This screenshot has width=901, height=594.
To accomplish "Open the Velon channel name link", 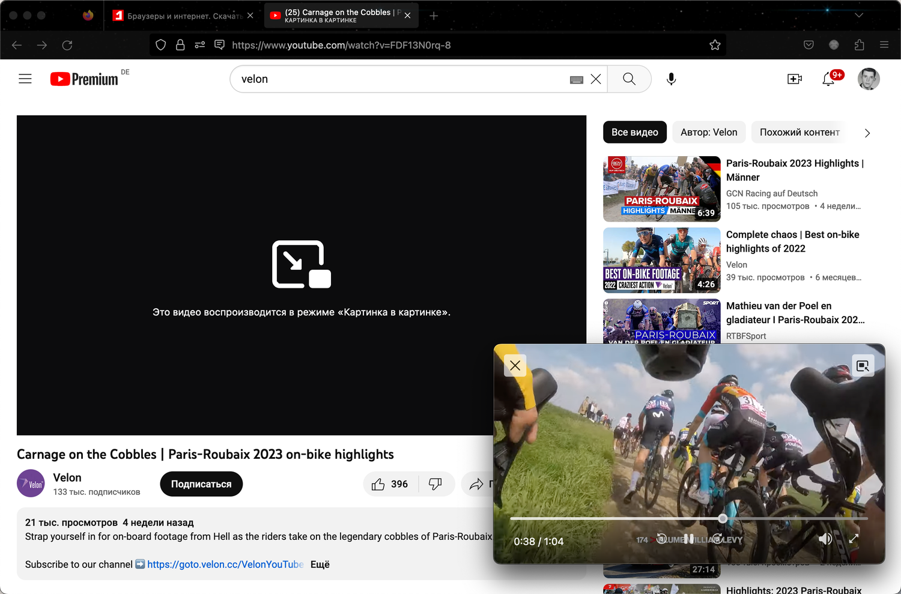I will pyautogui.click(x=67, y=477).
